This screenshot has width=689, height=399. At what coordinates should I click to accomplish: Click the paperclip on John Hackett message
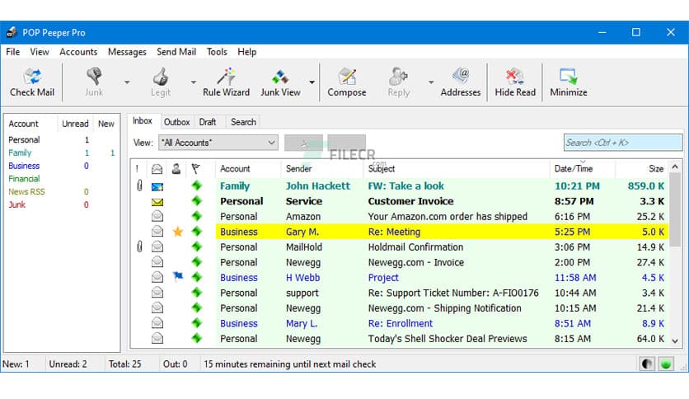tap(139, 185)
